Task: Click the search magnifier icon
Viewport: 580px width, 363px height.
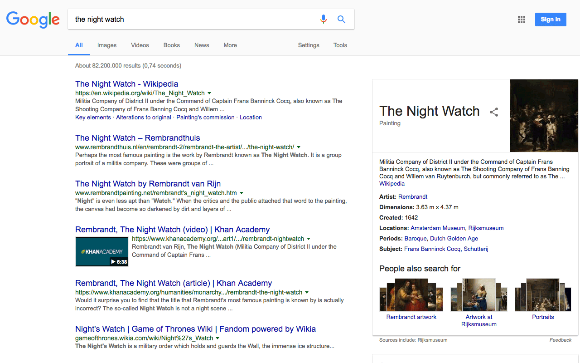Action: (341, 19)
